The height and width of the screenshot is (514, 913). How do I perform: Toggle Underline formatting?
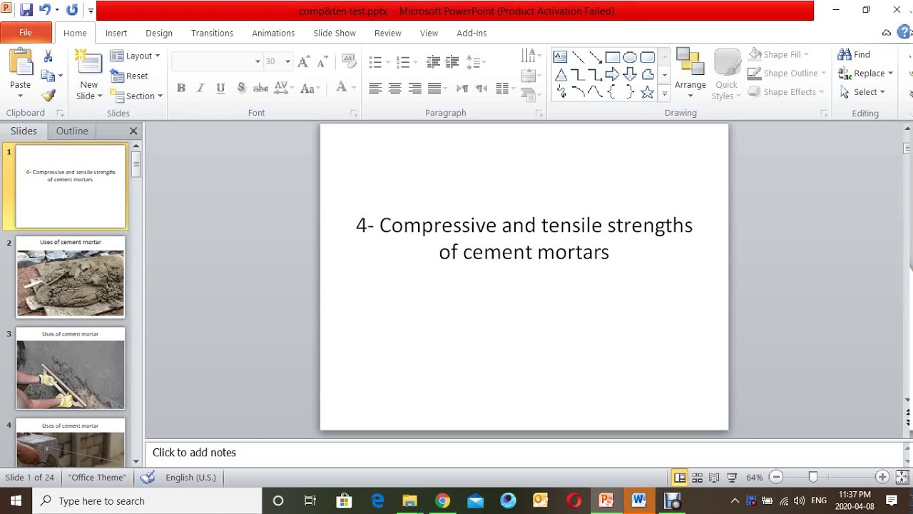[220, 88]
